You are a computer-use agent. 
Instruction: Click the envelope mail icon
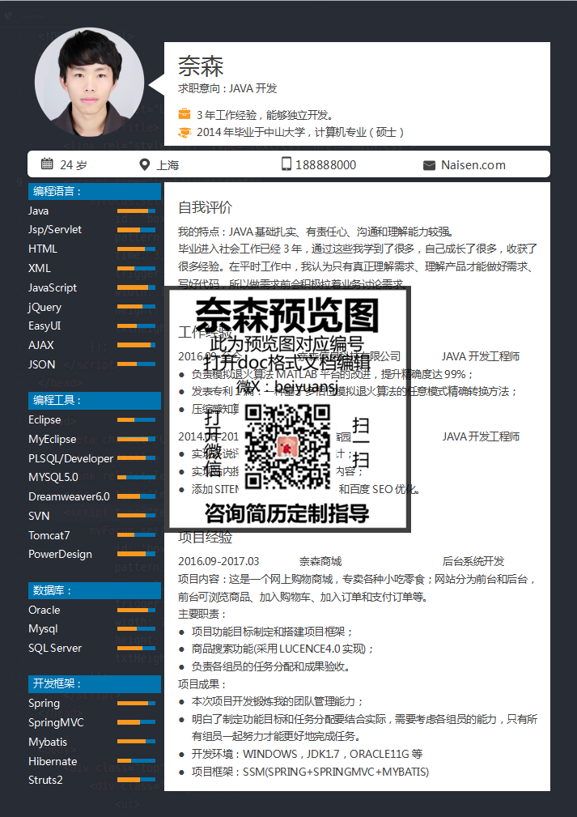coord(429,165)
